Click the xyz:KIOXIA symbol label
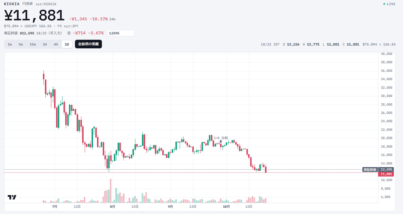403x214 pixels. tap(46, 4)
